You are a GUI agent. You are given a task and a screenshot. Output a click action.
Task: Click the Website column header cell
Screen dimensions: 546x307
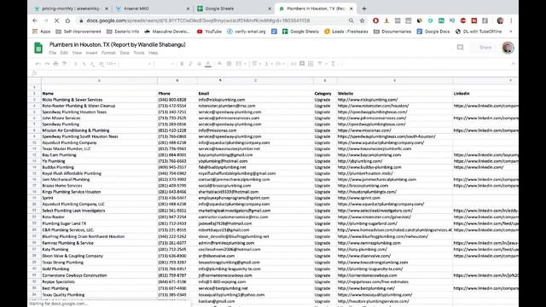coord(395,93)
